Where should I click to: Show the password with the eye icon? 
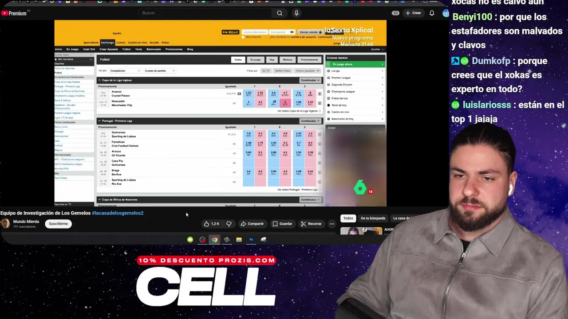pos(292,32)
